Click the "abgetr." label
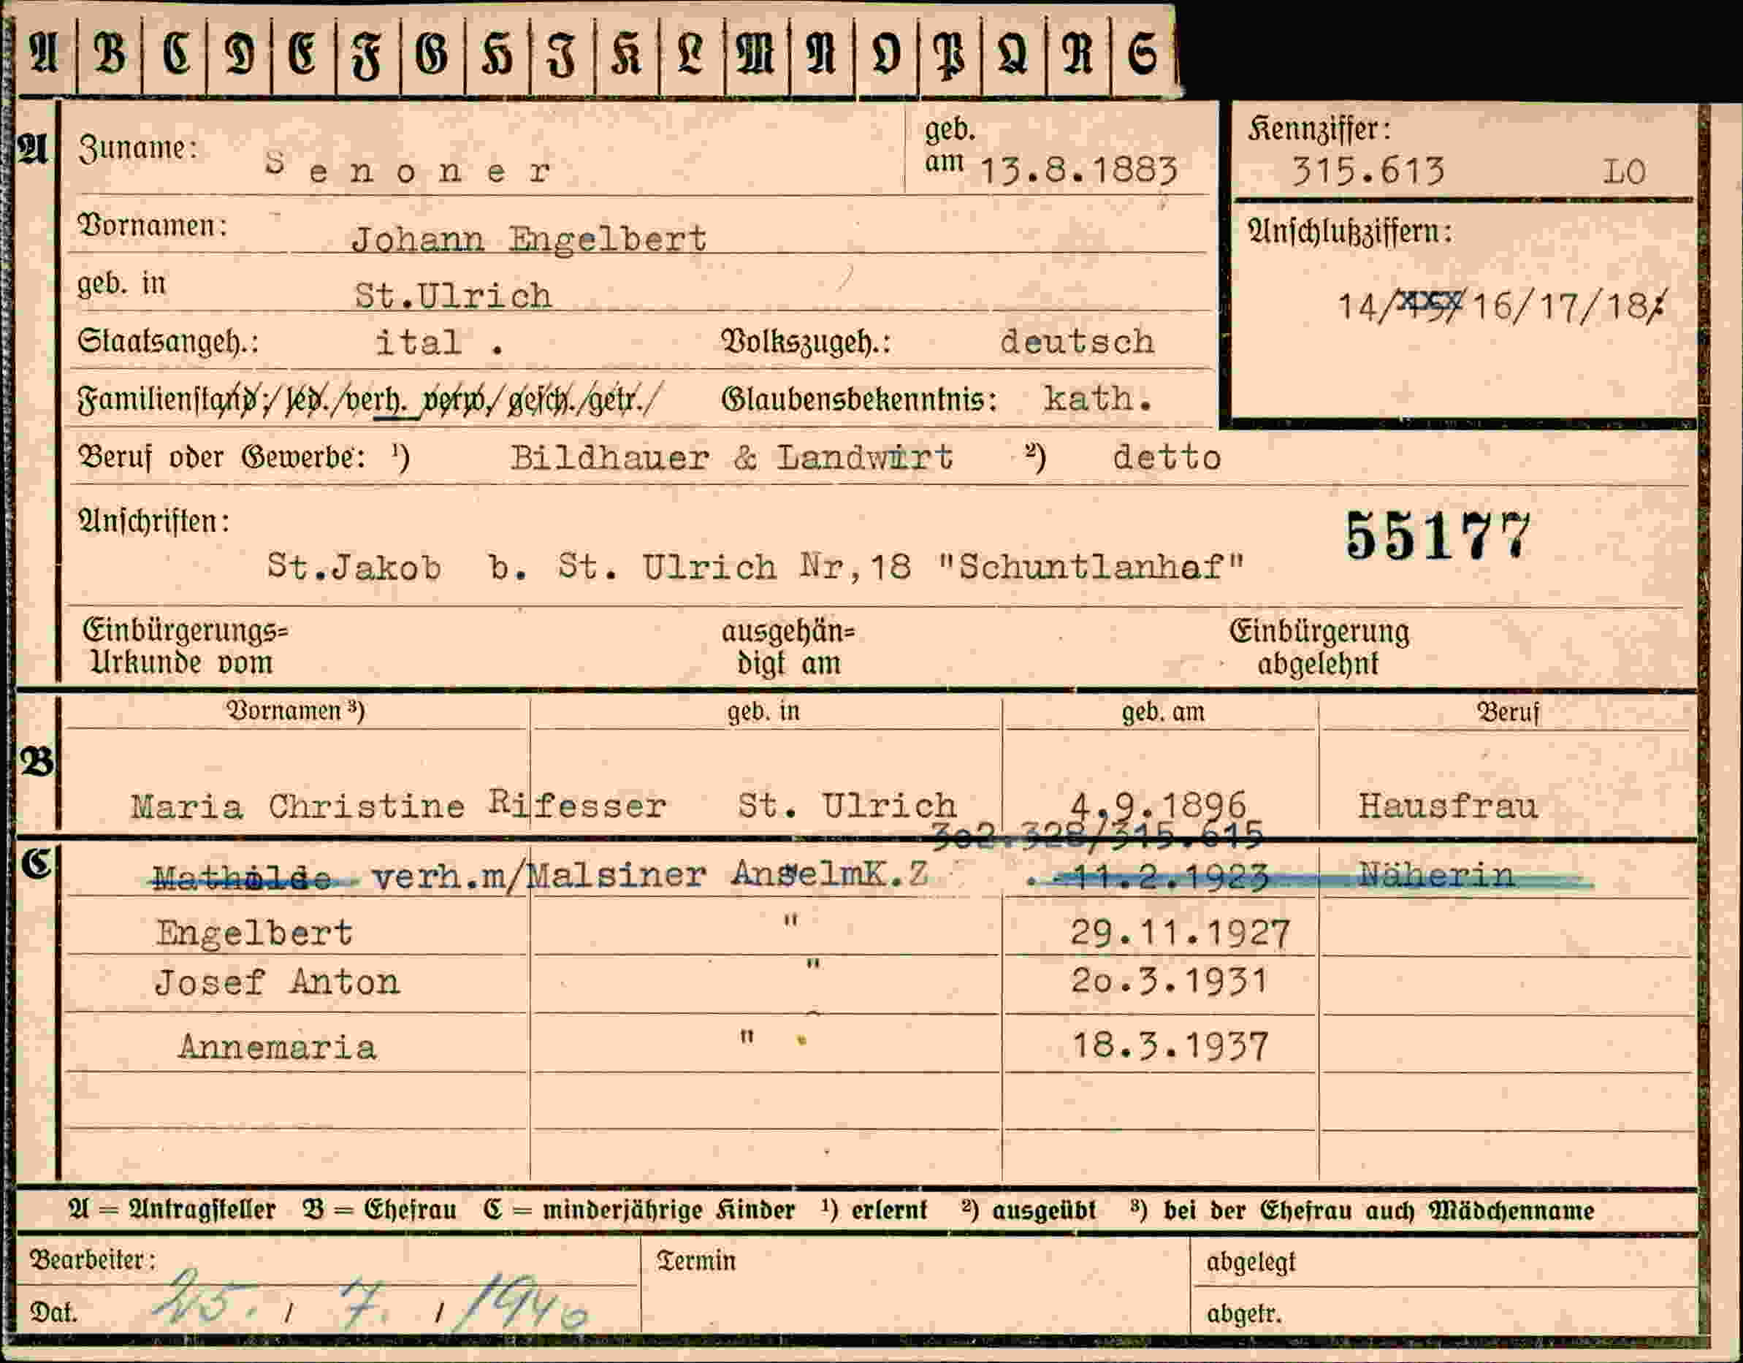The width and height of the screenshot is (1743, 1363). [x=1244, y=1313]
